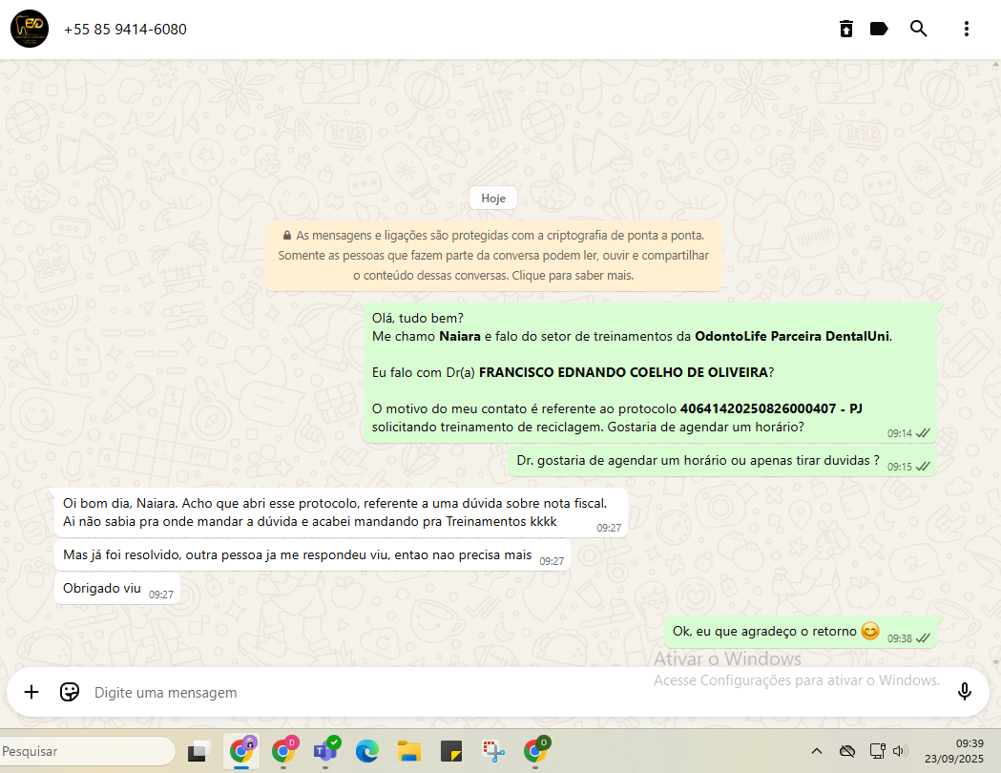
Task: Open the end-to-end encryption notice
Action: [492, 256]
